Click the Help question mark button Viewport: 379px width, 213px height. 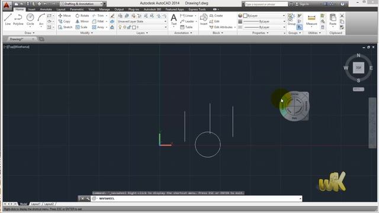[342, 4]
